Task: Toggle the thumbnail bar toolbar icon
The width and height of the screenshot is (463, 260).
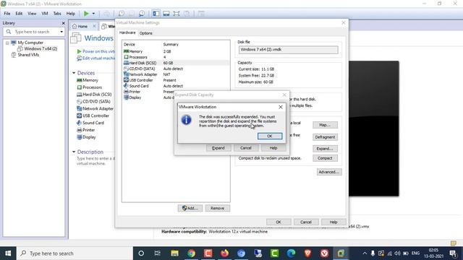Action: coord(166,14)
